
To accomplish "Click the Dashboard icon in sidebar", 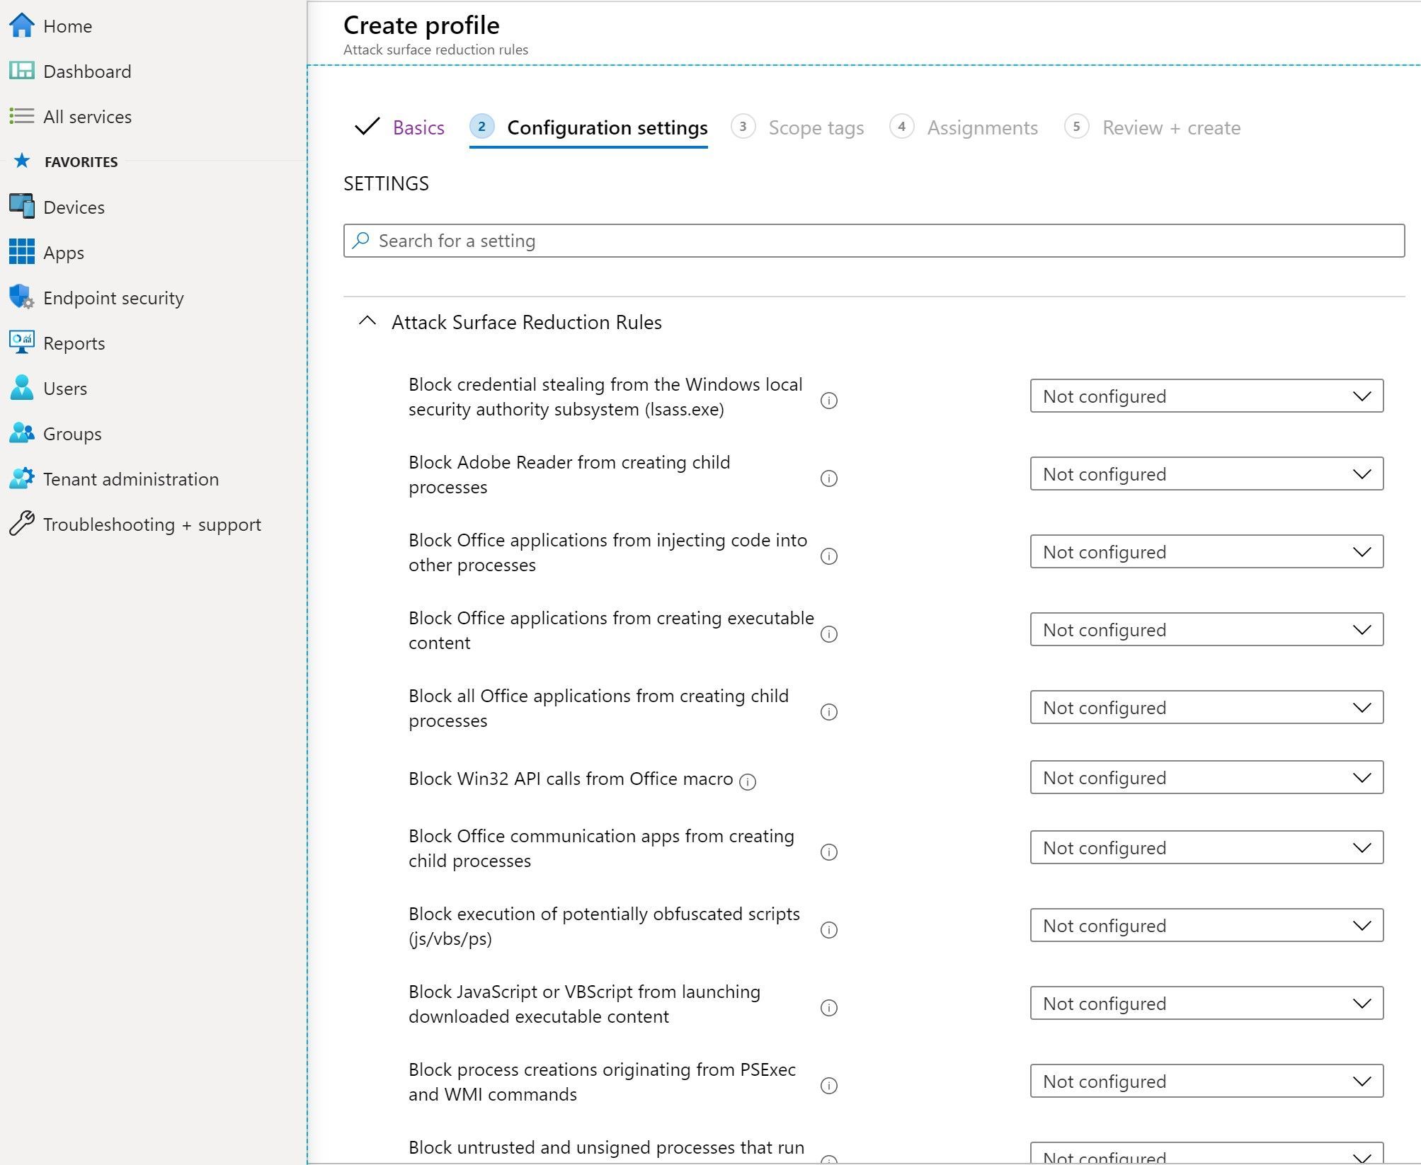I will [23, 71].
